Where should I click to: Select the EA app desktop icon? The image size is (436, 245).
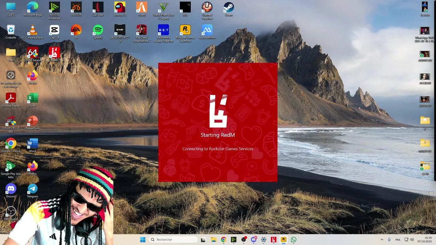click(x=76, y=32)
